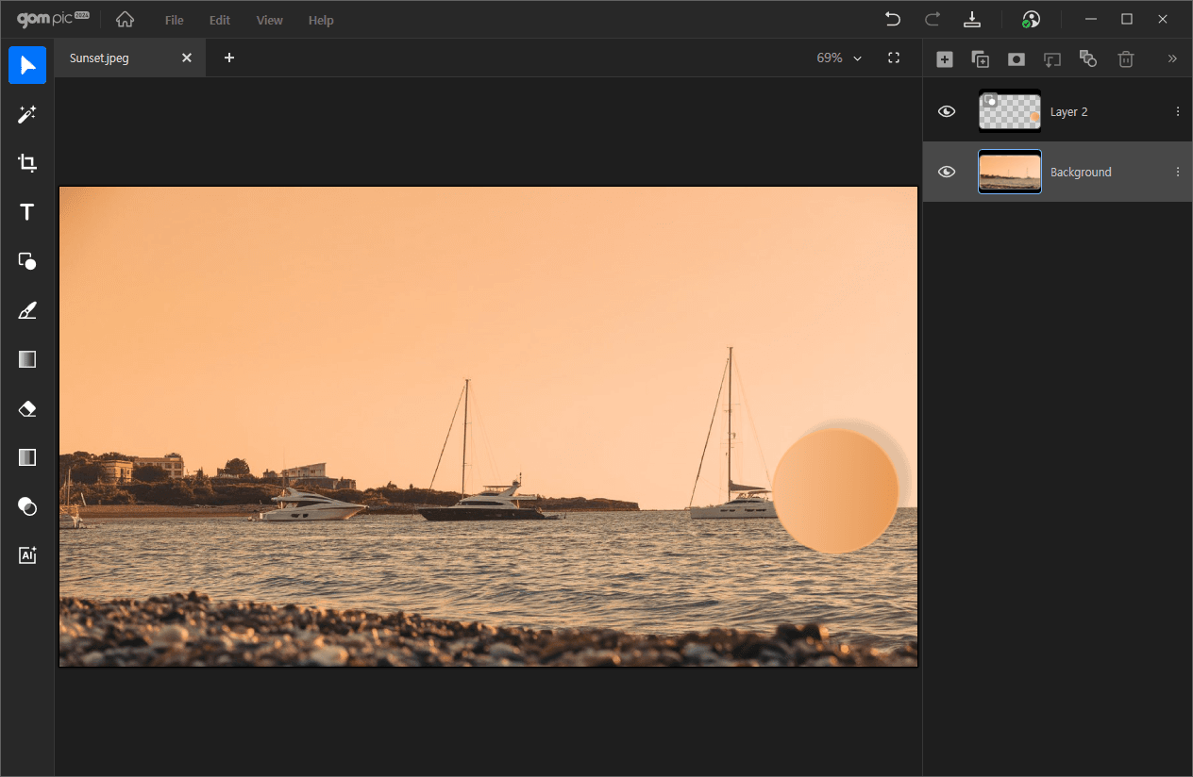
Task: Choose the Shapes tool
Action: point(27,261)
